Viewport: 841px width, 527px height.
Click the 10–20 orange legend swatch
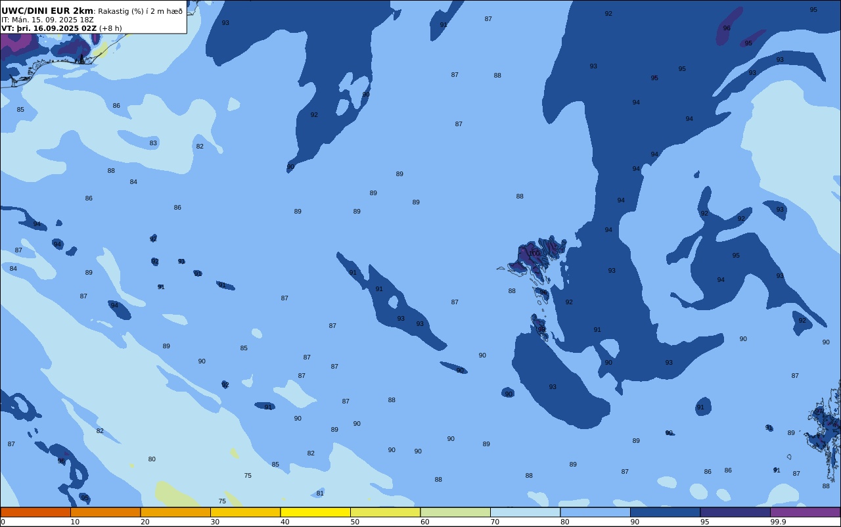[105, 512]
